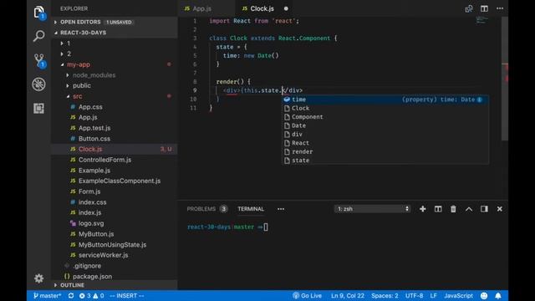Send feedback via smiley icon
This screenshot has width=535, height=301.
(484, 295)
